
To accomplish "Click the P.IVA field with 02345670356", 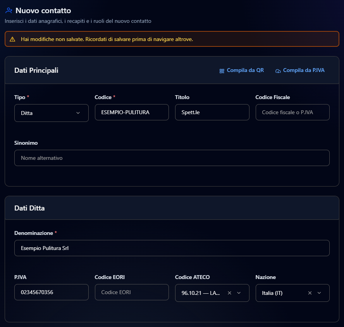I will 52,292.
